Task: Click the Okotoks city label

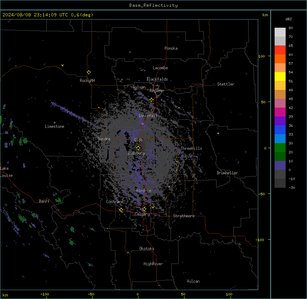Action: click(147, 249)
